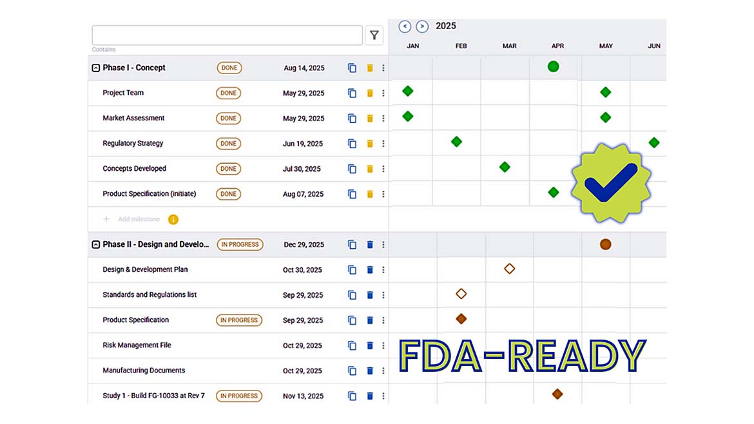The width and height of the screenshot is (754, 424).
Task: Delete the Regulatory Strategy milestone
Action: point(370,143)
